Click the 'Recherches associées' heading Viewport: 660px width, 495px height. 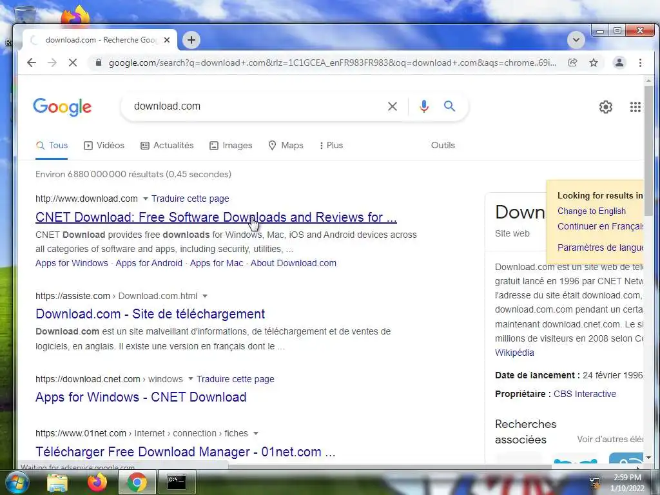(526, 432)
